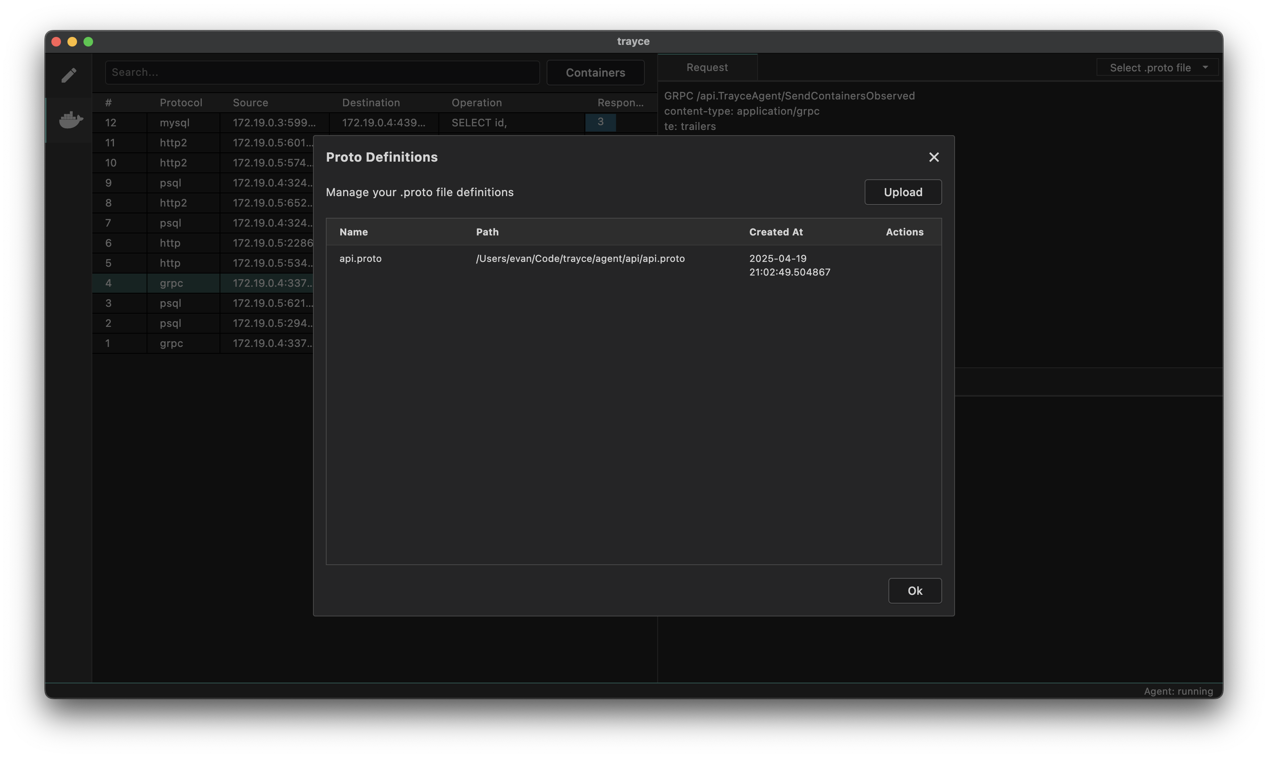Click the GRPC SendContainersObserved request line
1268x758 pixels.
coord(789,96)
